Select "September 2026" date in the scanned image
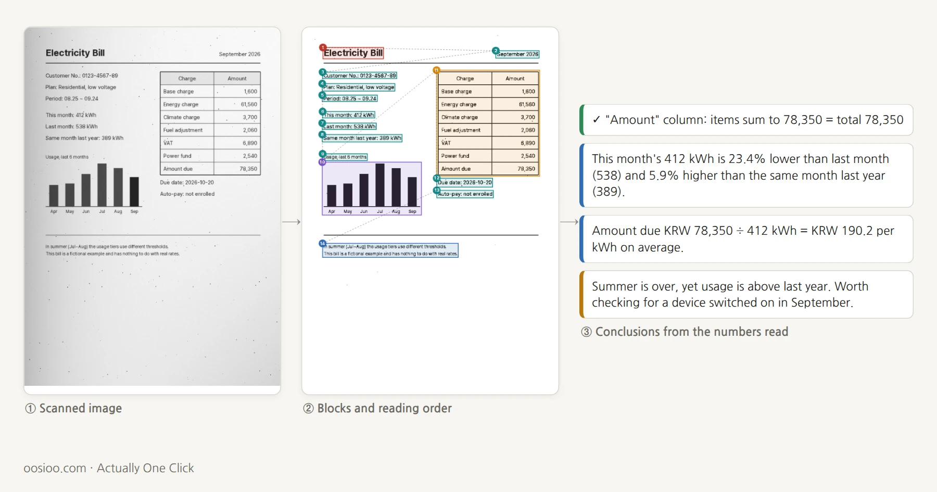 (x=239, y=54)
